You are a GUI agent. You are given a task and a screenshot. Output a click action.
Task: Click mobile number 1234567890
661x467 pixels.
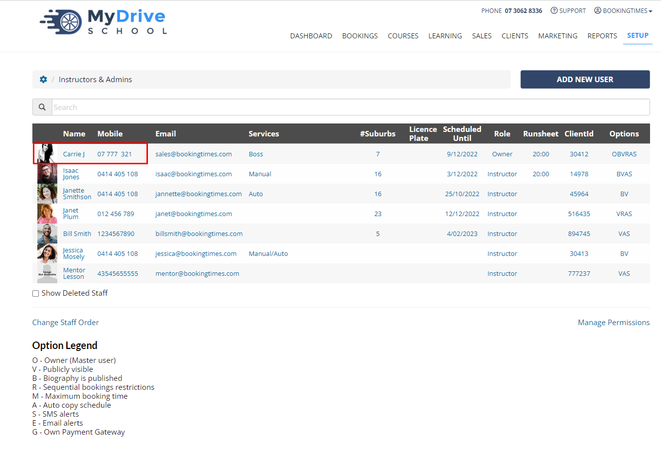coord(116,233)
